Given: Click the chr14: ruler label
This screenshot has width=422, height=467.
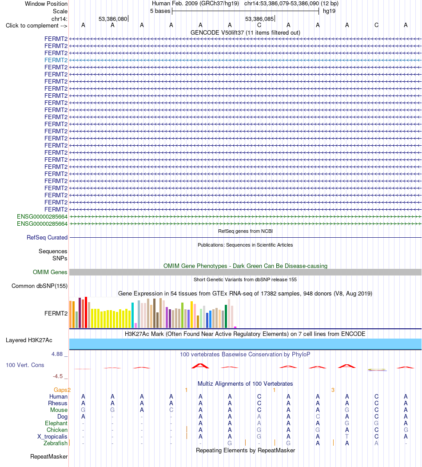Looking at the screenshot, I should click(59, 19).
